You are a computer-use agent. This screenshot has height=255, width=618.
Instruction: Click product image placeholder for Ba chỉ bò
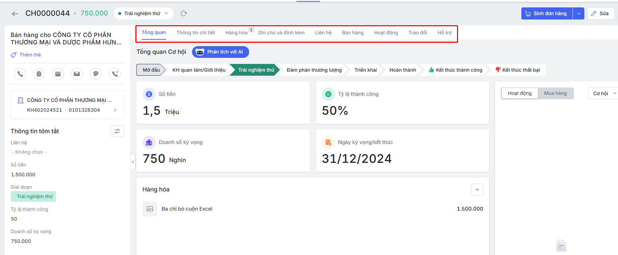tap(150, 209)
